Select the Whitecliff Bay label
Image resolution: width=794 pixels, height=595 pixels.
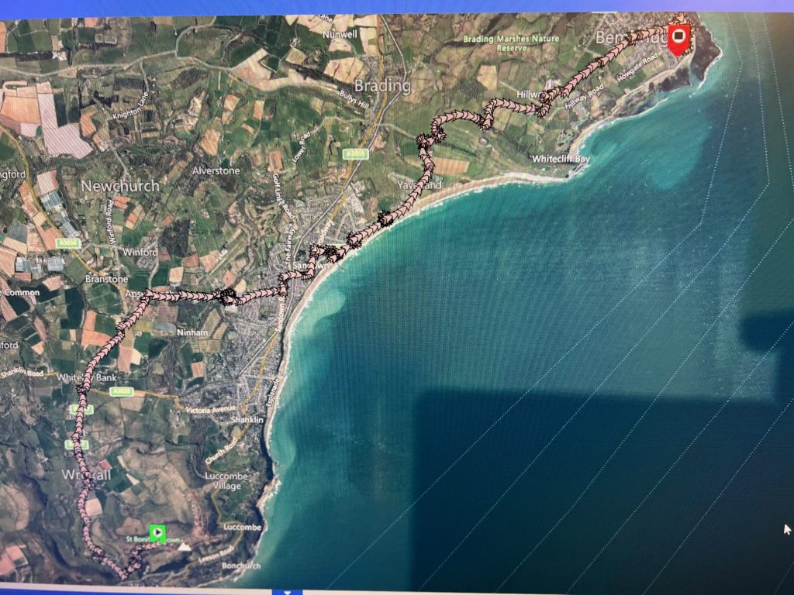pos(561,159)
